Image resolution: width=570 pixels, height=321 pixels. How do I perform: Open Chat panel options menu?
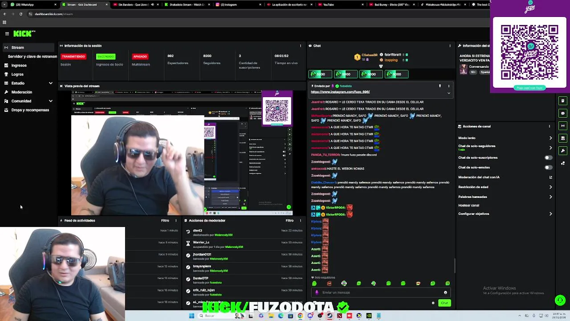tap(450, 45)
